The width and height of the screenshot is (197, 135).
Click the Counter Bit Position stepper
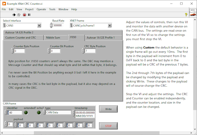(49, 51)
